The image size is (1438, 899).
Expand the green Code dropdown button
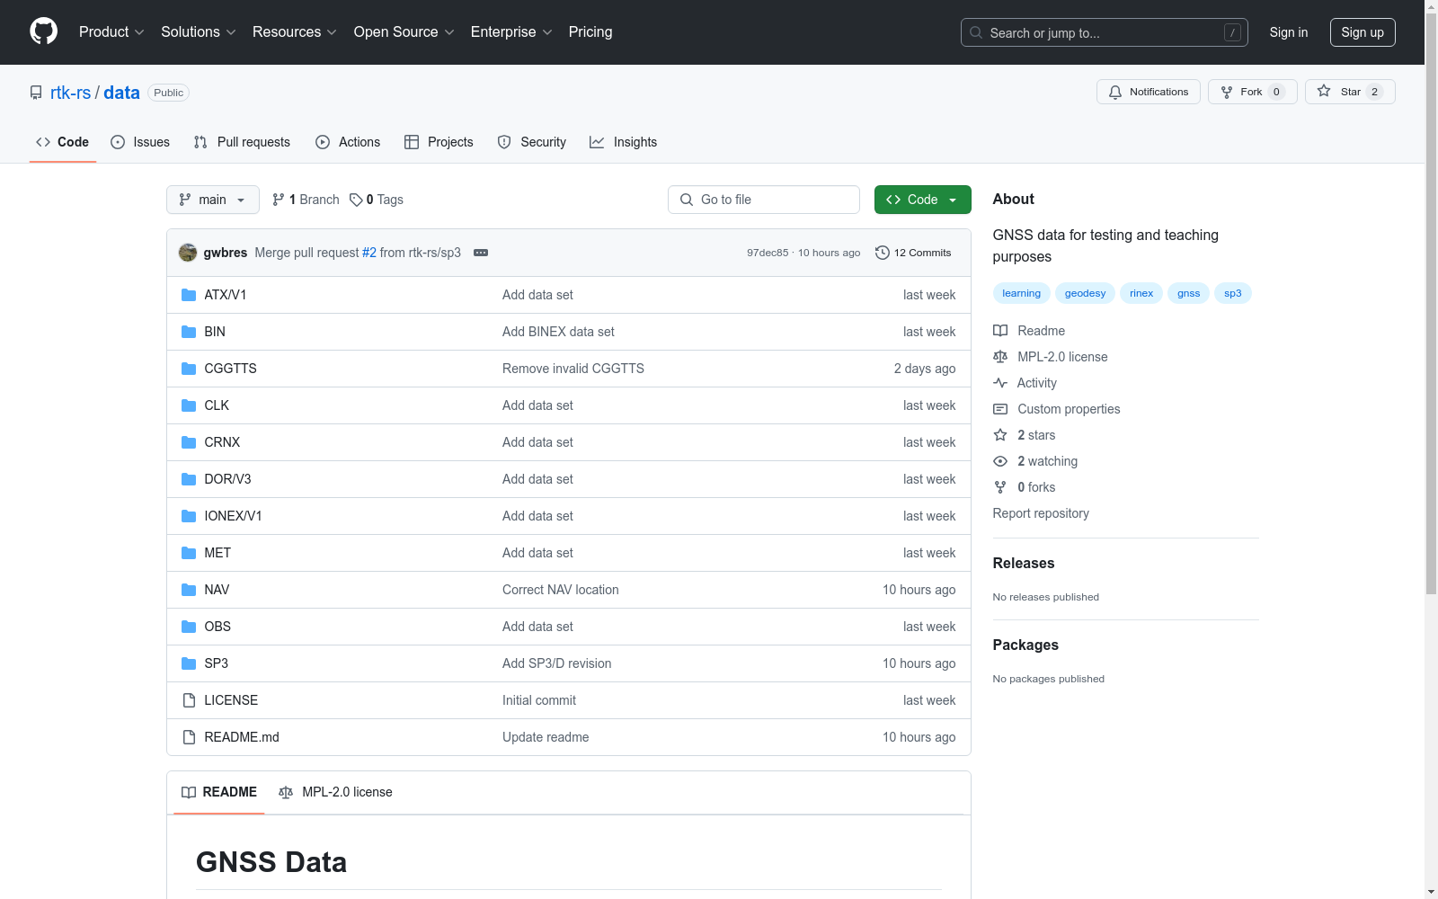click(x=922, y=200)
